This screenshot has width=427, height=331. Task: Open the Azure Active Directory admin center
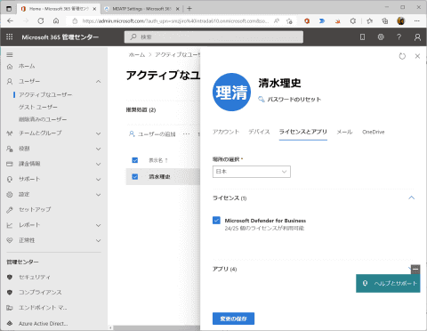tap(44, 323)
